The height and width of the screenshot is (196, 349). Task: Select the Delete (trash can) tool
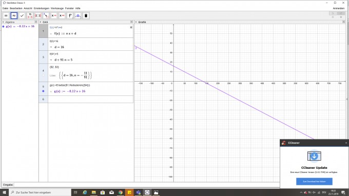click(x=86, y=15)
